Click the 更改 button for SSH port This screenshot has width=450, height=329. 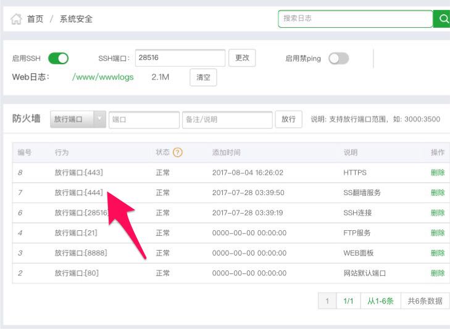(242, 58)
